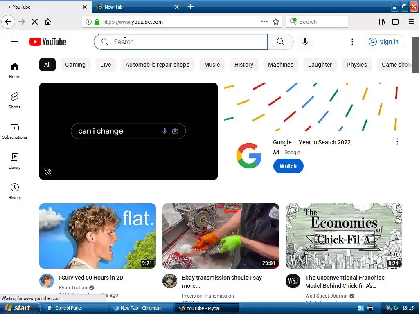Switch to the YouTube browser tab
This screenshot has height=314, width=419.
coord(45,7)
